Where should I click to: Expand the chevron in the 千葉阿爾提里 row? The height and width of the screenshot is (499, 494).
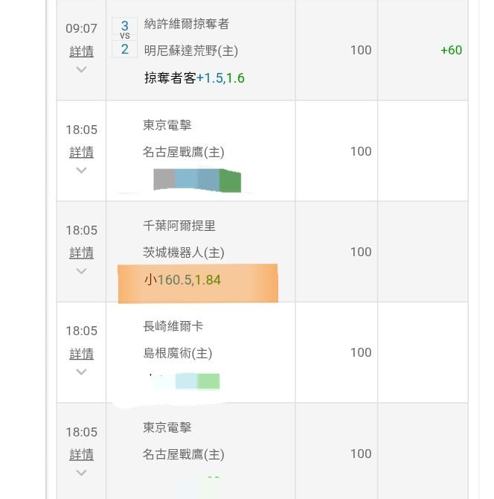[81, 271]
